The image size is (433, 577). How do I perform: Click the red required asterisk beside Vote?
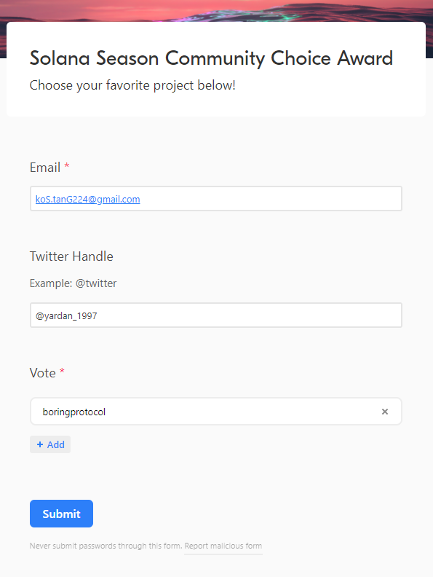pyautogui.click(x=62, y=371)
